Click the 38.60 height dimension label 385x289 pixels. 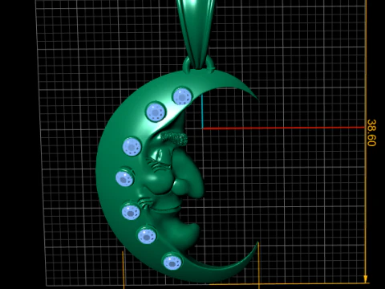pyautogui.click(x=371, y=132)
